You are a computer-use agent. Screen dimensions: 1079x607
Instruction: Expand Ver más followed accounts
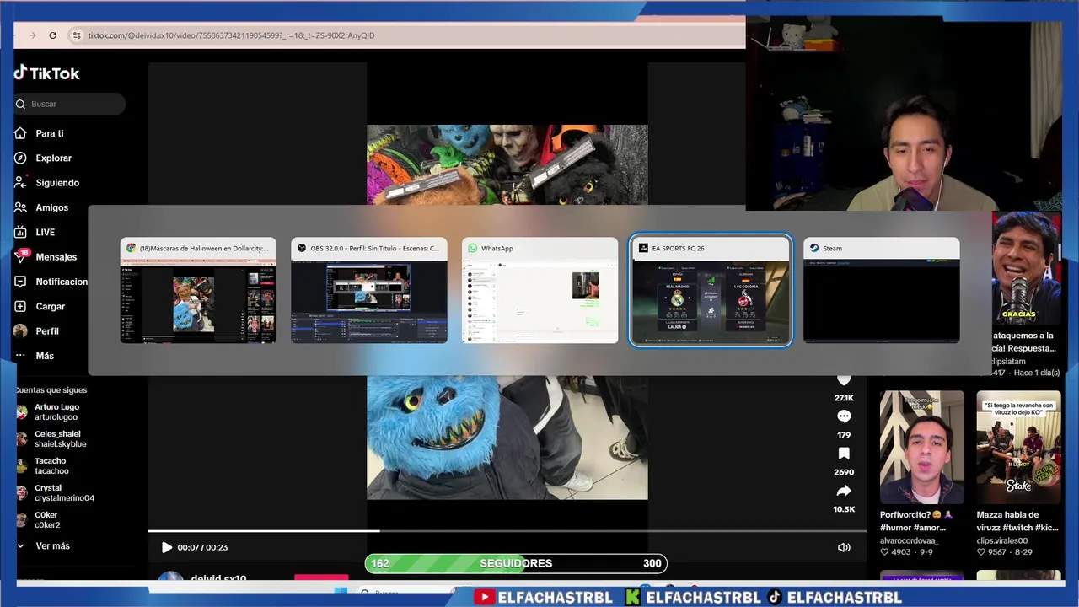click(52, 546)
